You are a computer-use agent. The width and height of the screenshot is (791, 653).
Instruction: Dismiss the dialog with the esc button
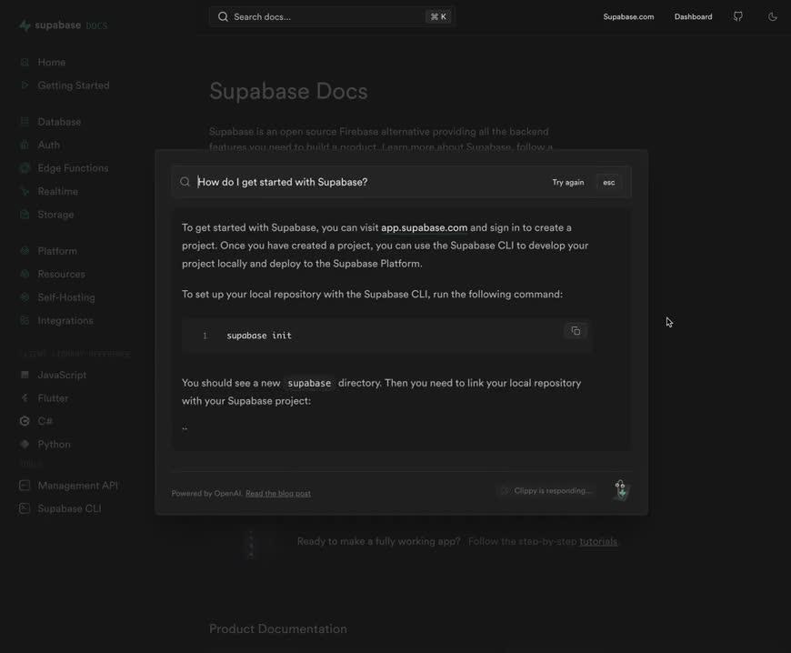(607, 182)
